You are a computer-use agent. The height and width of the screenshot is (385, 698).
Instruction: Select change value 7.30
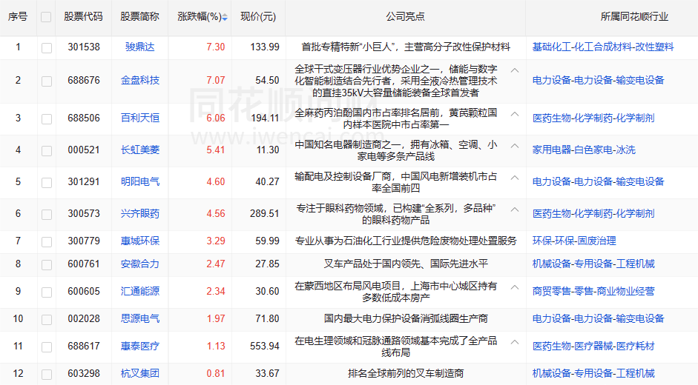(x=215, y=47)
